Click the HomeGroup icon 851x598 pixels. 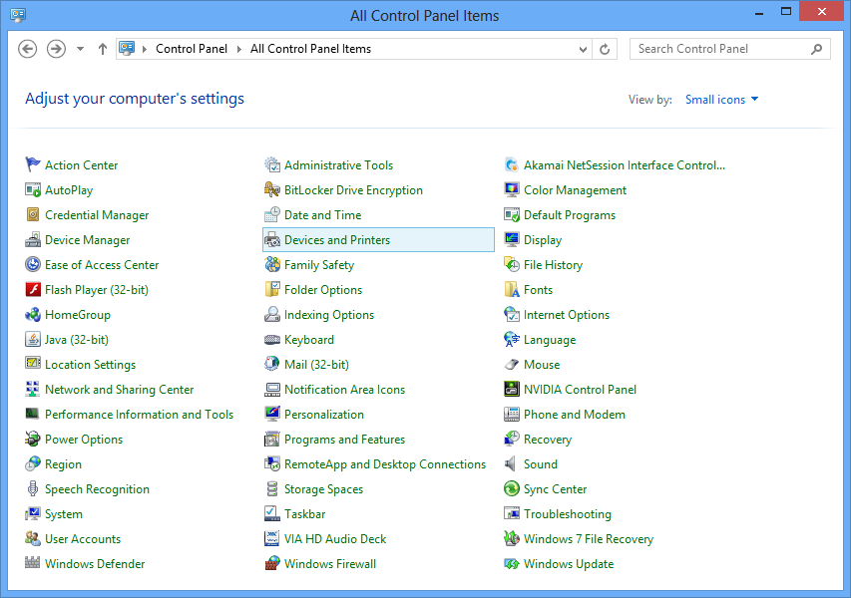pyautogui.click(x=33, y=315)
